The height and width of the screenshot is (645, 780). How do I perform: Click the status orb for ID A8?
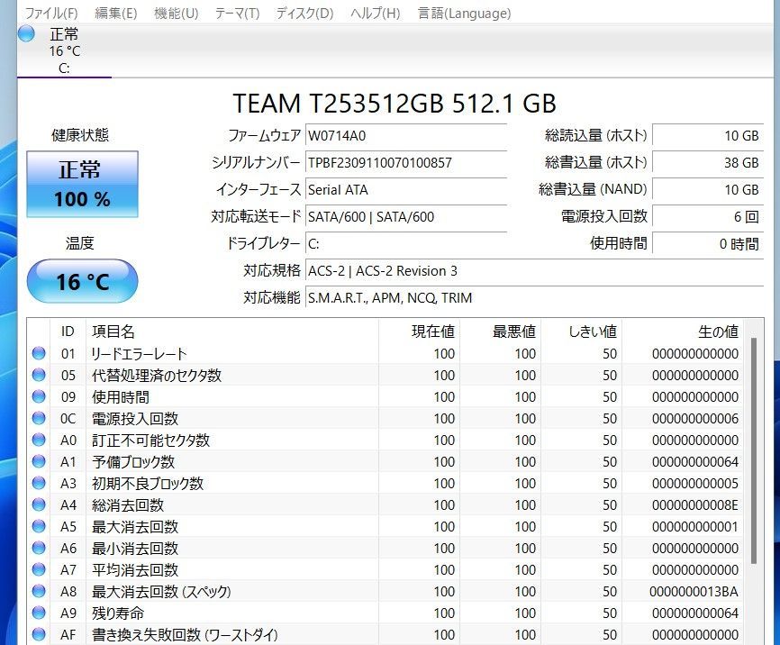click(39, 591)
